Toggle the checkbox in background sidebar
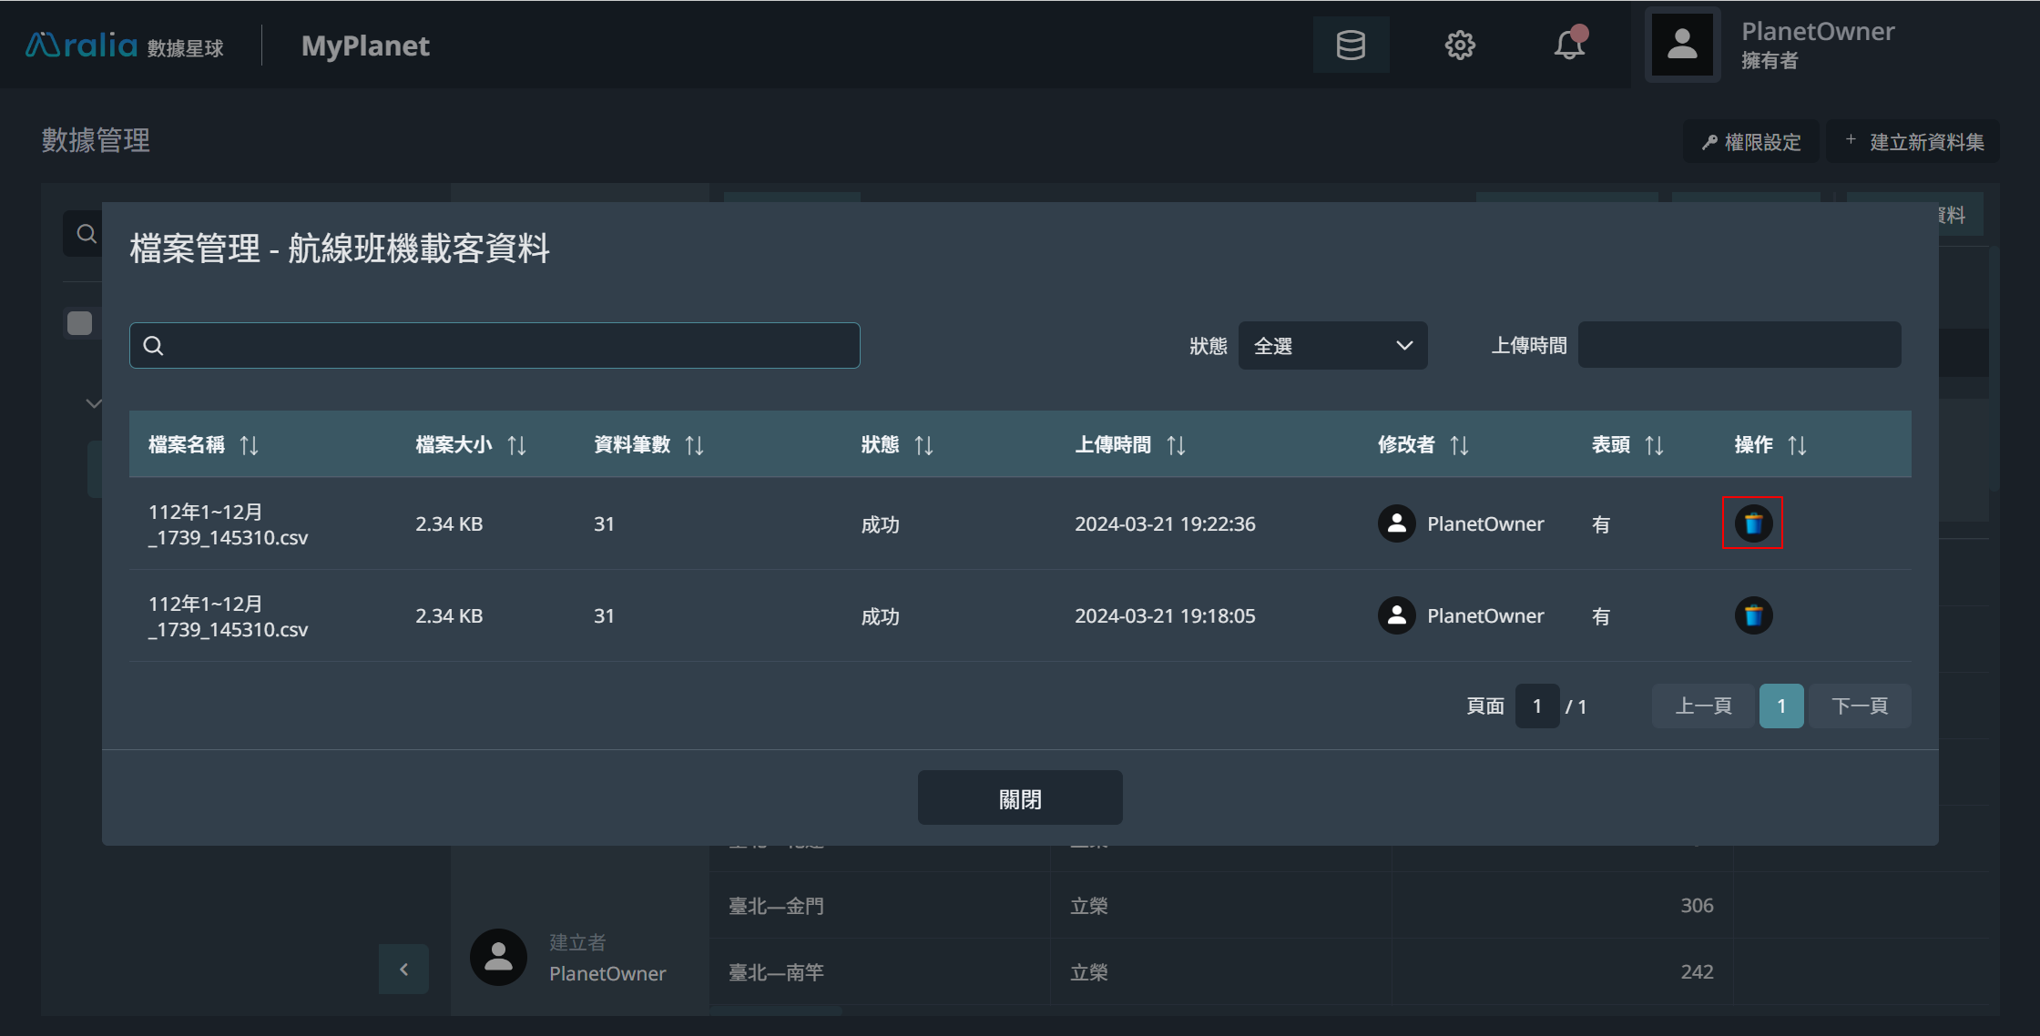The image size is (2040, 1036). (80, 323)
